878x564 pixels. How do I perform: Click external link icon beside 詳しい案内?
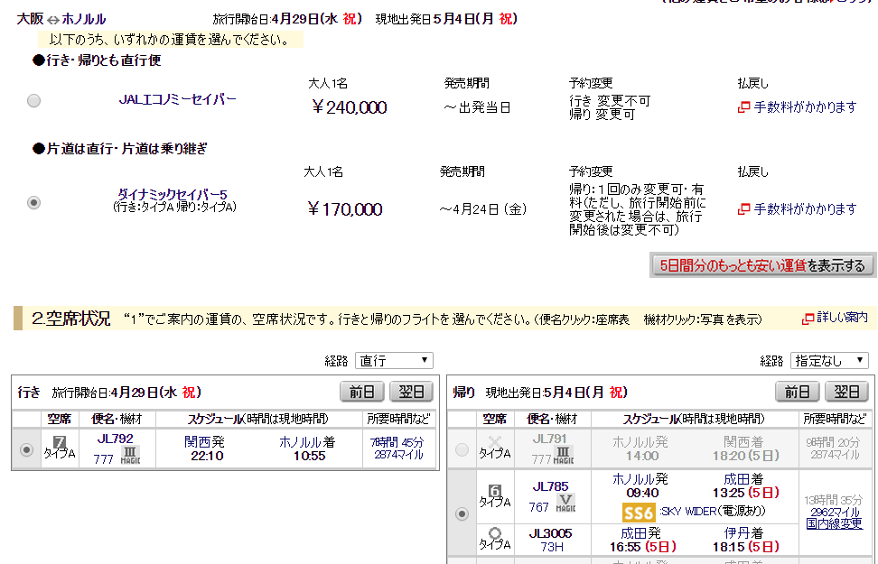pyautogui.click(x=808, y=319)
